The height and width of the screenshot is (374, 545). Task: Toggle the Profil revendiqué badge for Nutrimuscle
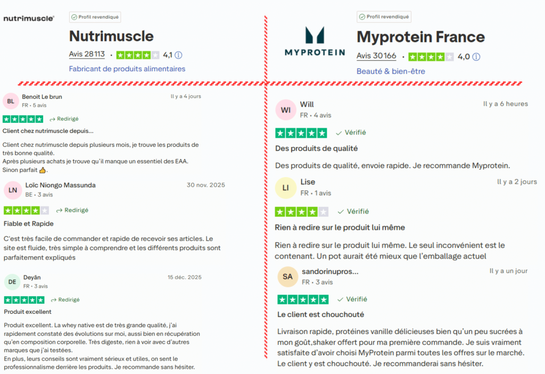(95, 16)
